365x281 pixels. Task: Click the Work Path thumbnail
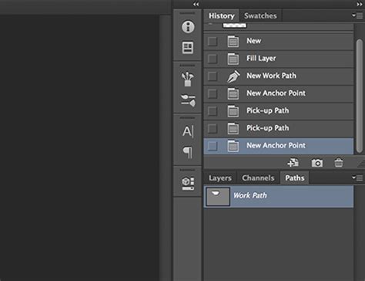pos(218,197)
